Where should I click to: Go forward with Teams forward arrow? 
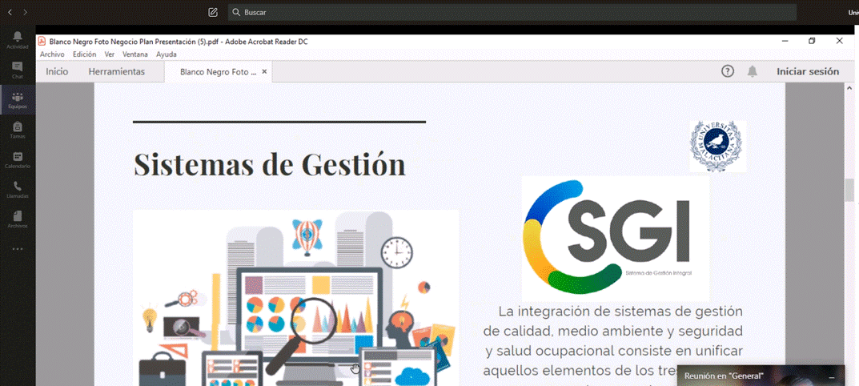25,12
